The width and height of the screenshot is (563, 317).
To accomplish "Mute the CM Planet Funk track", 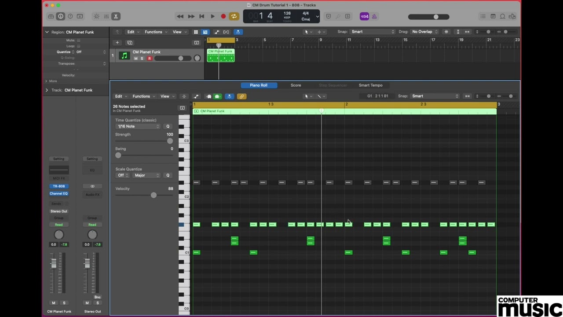I will (136, 59).
